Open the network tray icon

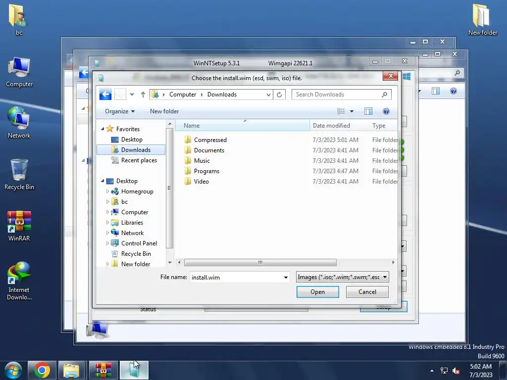coord(444,371)
